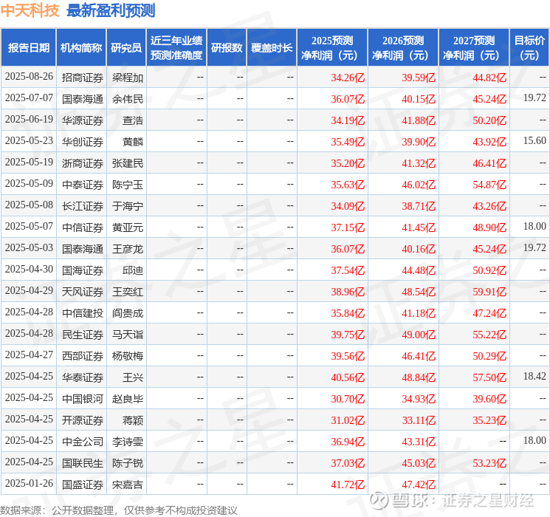This screenshot has height=517, width=550.
Task: Click target price 19.72 in 余伟民 row
Action: point(534,98)
